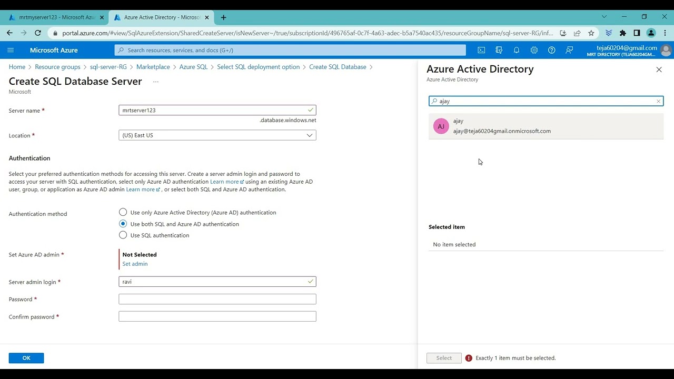Expand the Location dropdown (US) East US

pos(217,135)
